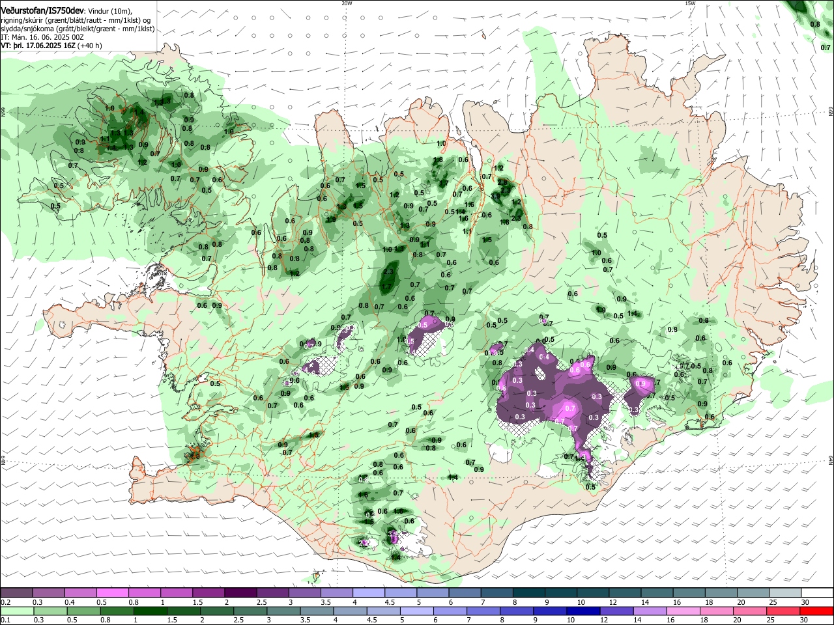Click the darkest purple 2 mm snow swatch
The width and height of the screenshot is (834, 625).
[240, 592]
